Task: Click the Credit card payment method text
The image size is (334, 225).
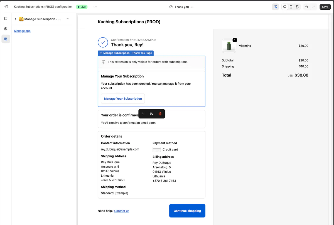Action: click(x=170, y=150)
